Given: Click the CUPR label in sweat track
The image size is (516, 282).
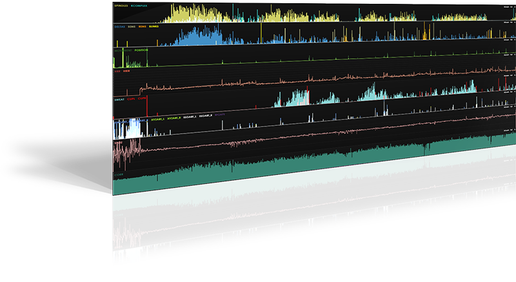Looking at the screenshot, I should click(x=142, y=100).
